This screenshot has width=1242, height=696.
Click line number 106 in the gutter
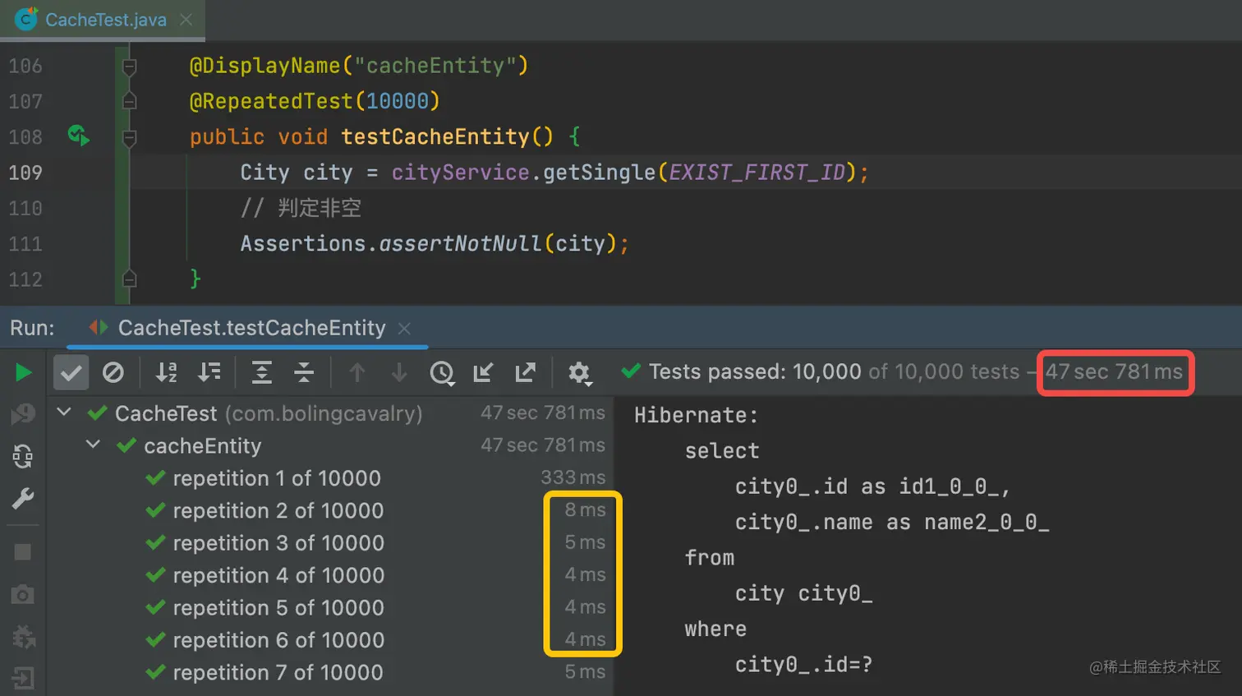25,66
